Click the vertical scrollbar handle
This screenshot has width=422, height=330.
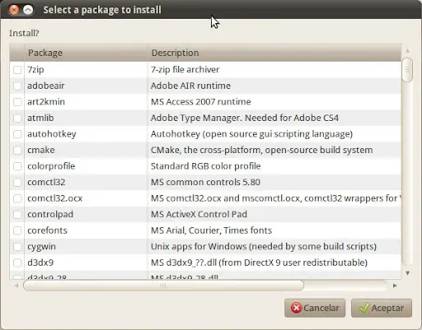coord(407,70)
